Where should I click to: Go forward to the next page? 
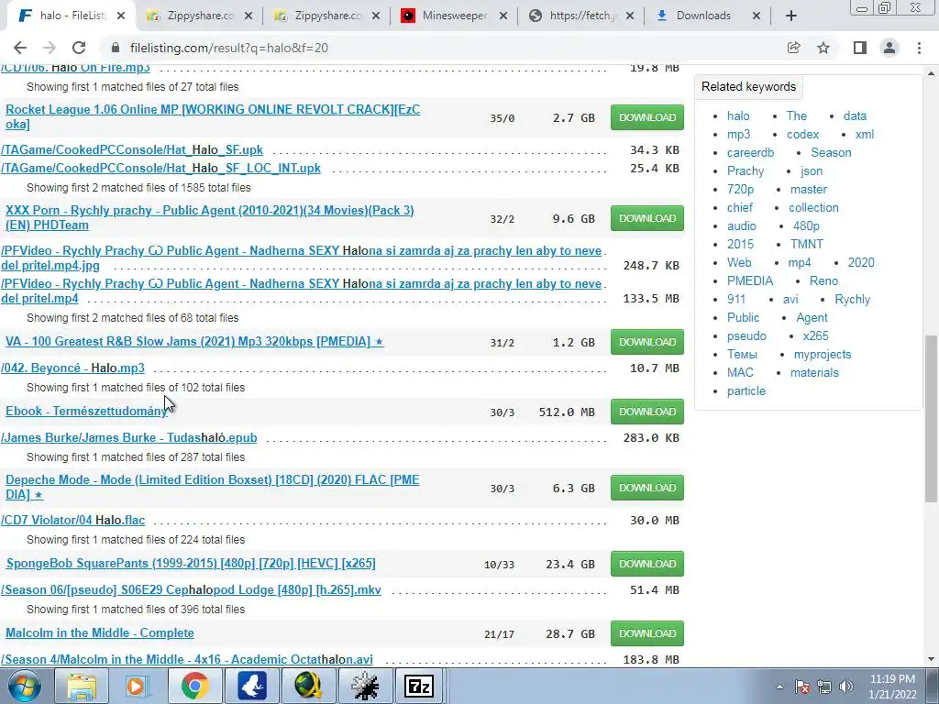[50, 48]
